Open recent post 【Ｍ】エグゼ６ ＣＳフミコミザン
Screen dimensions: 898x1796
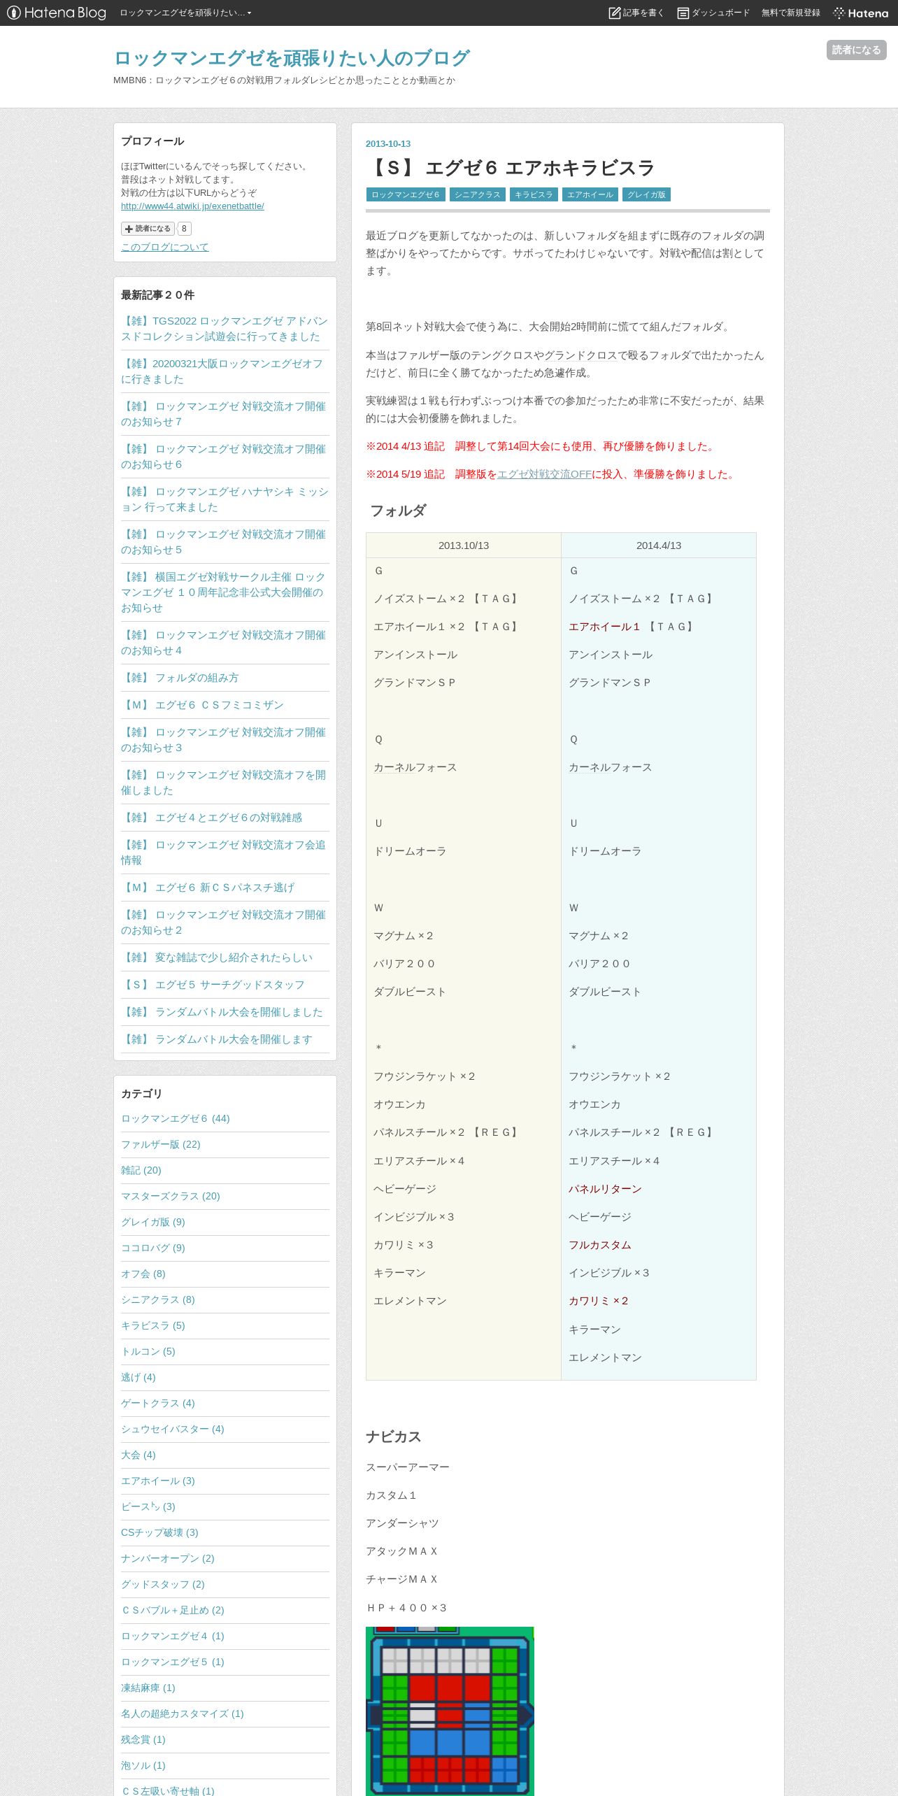point(202,705)
